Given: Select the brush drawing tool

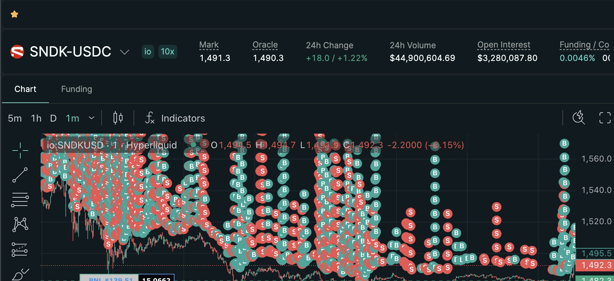Looking at the screenshot, I should (x=20, y=274).
